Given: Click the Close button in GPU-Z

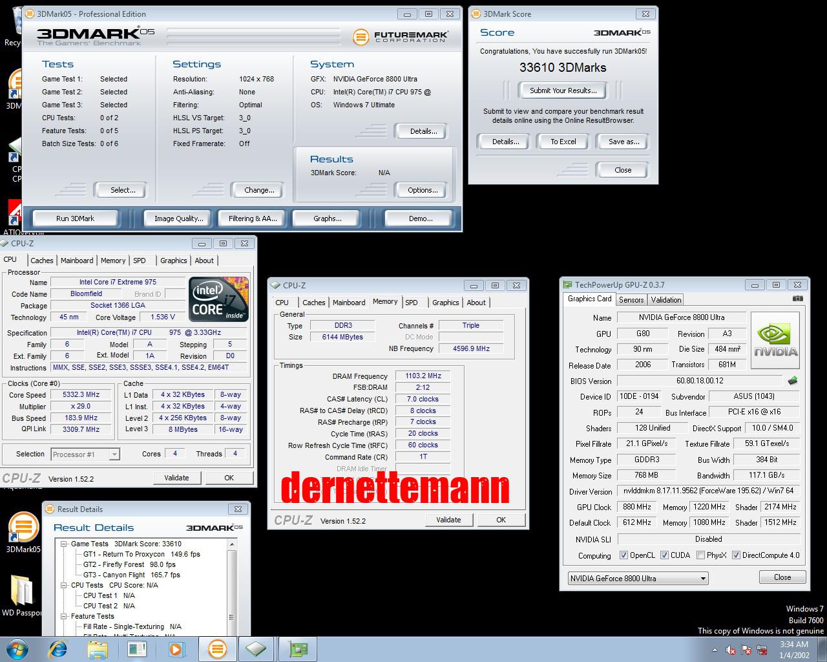Looking at the screenshot, I should tap(782, 577).
